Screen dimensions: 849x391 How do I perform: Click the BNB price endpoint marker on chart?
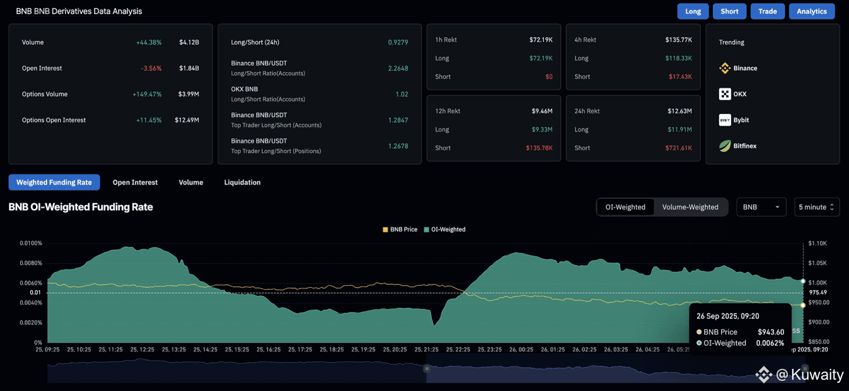(x=803, y=305)
